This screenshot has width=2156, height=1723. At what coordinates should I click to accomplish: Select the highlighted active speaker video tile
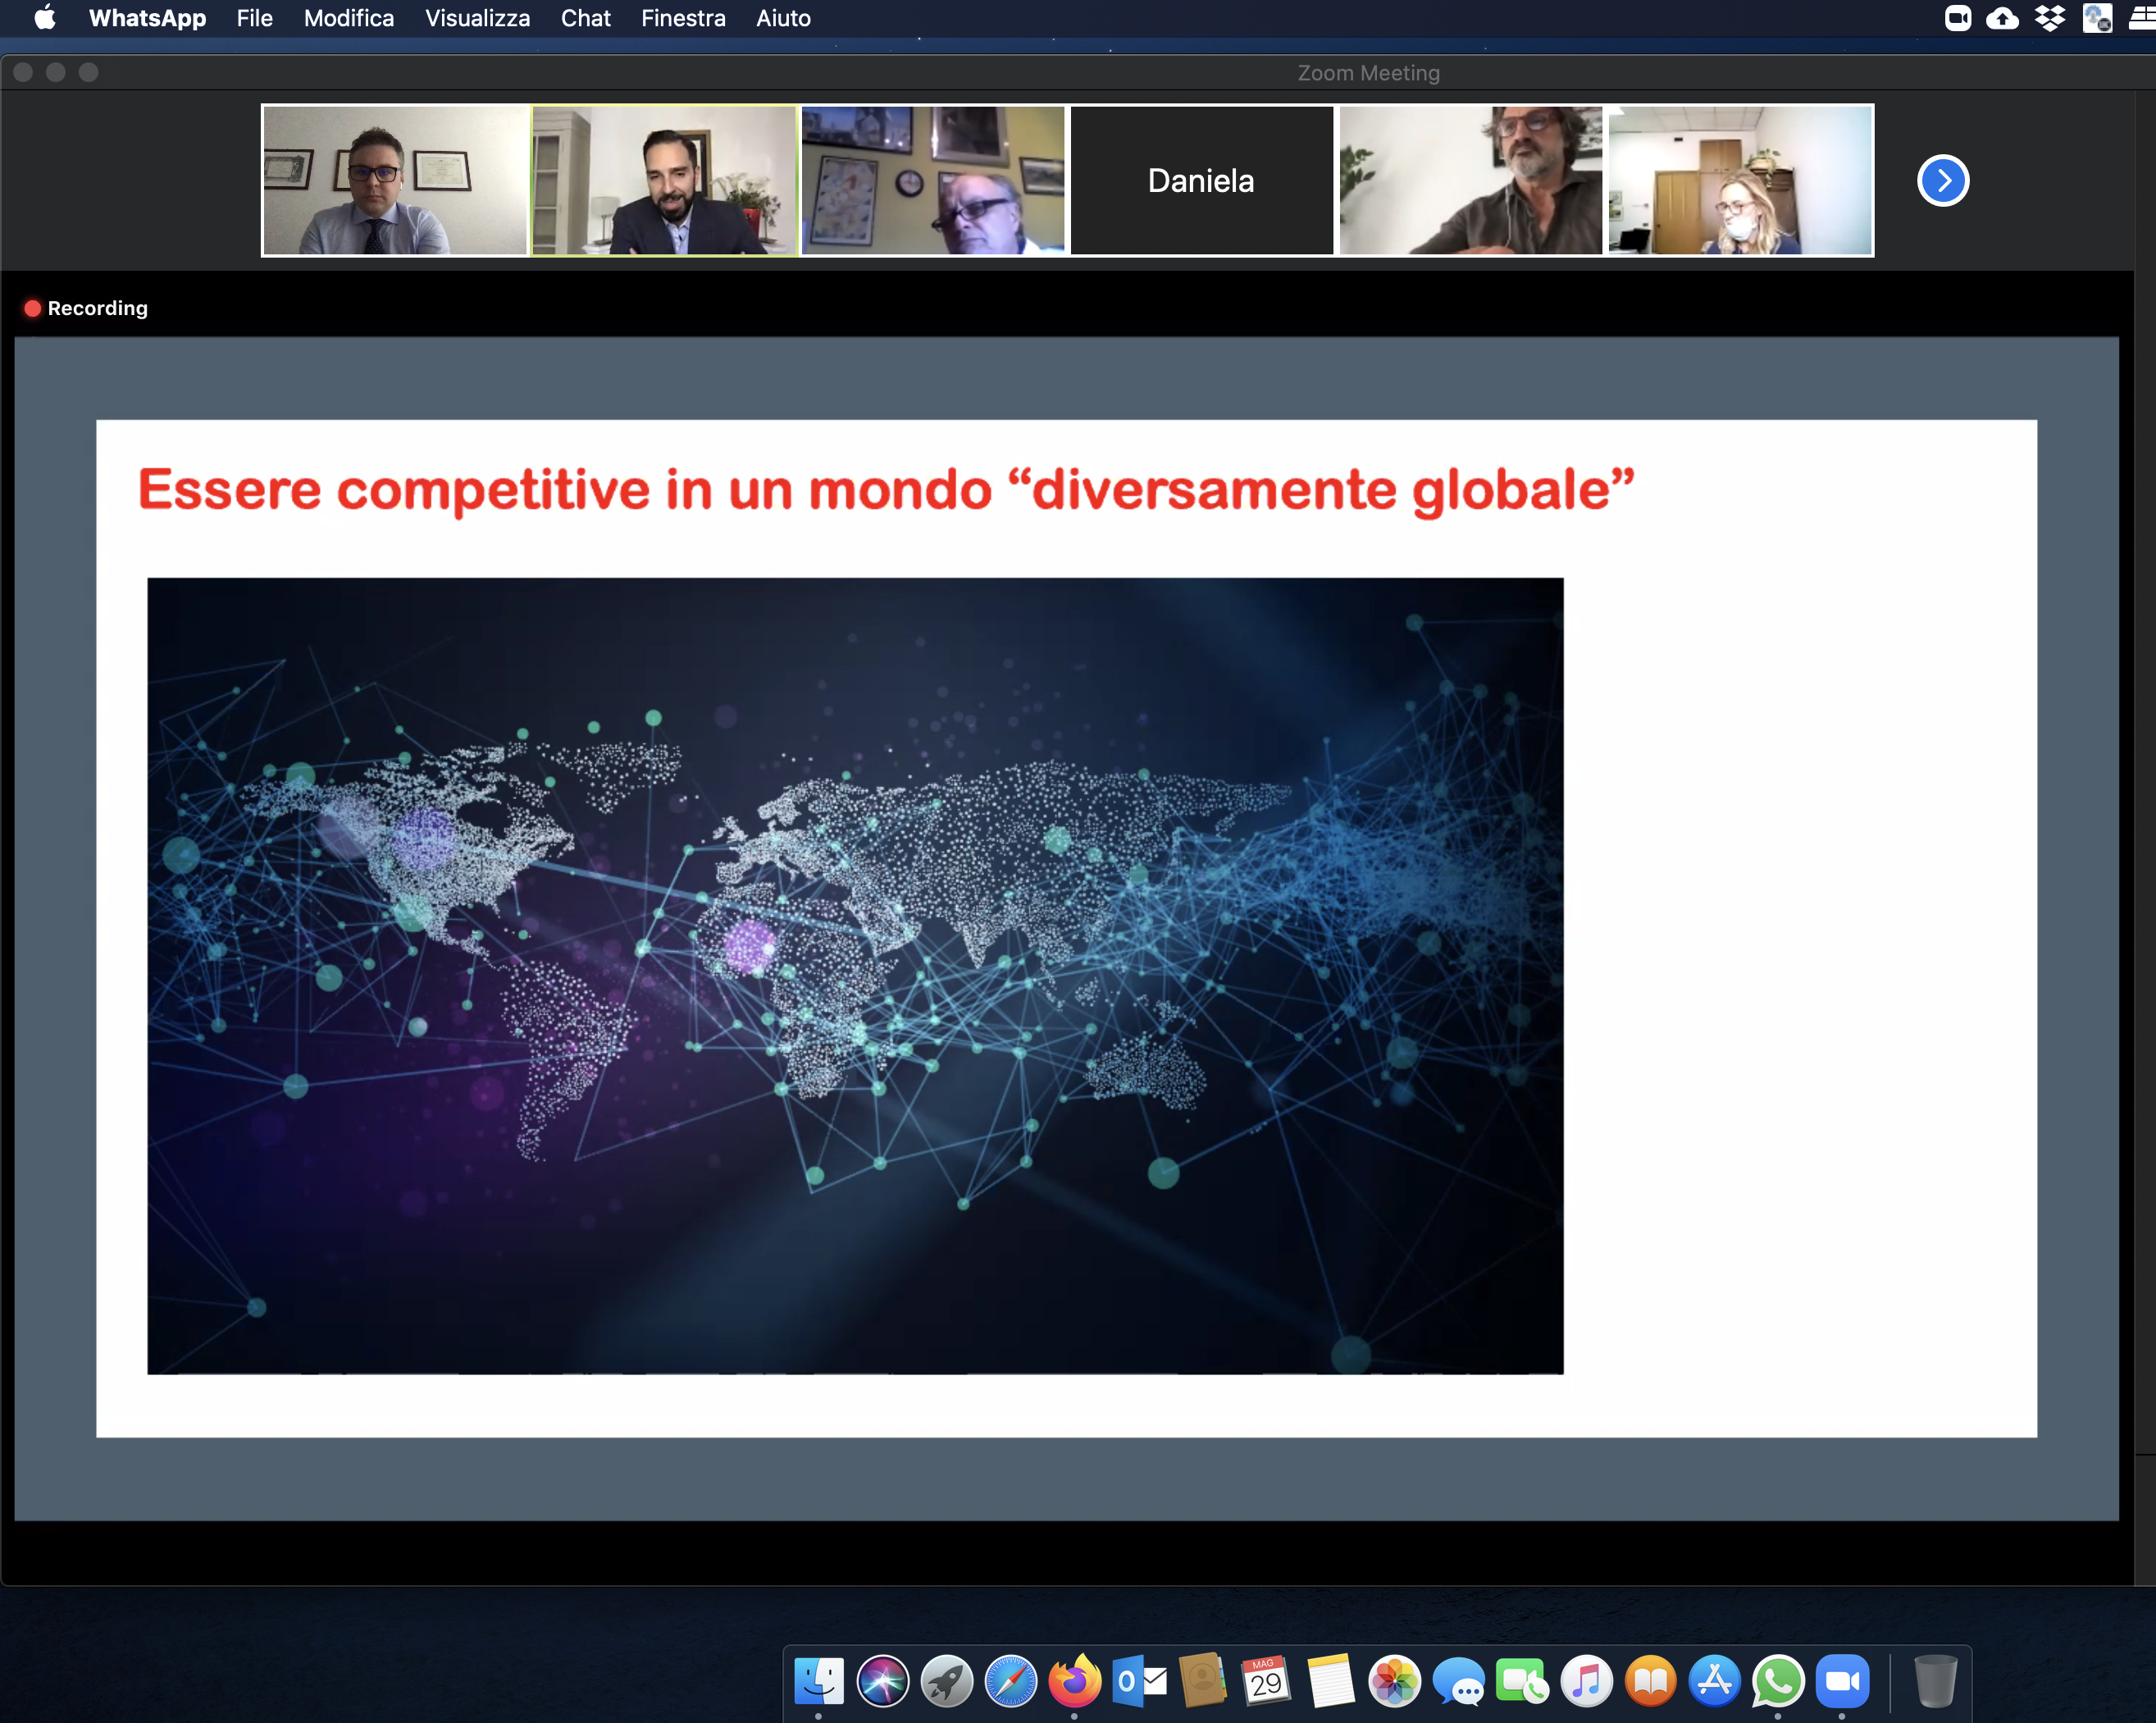pos(664,181)
